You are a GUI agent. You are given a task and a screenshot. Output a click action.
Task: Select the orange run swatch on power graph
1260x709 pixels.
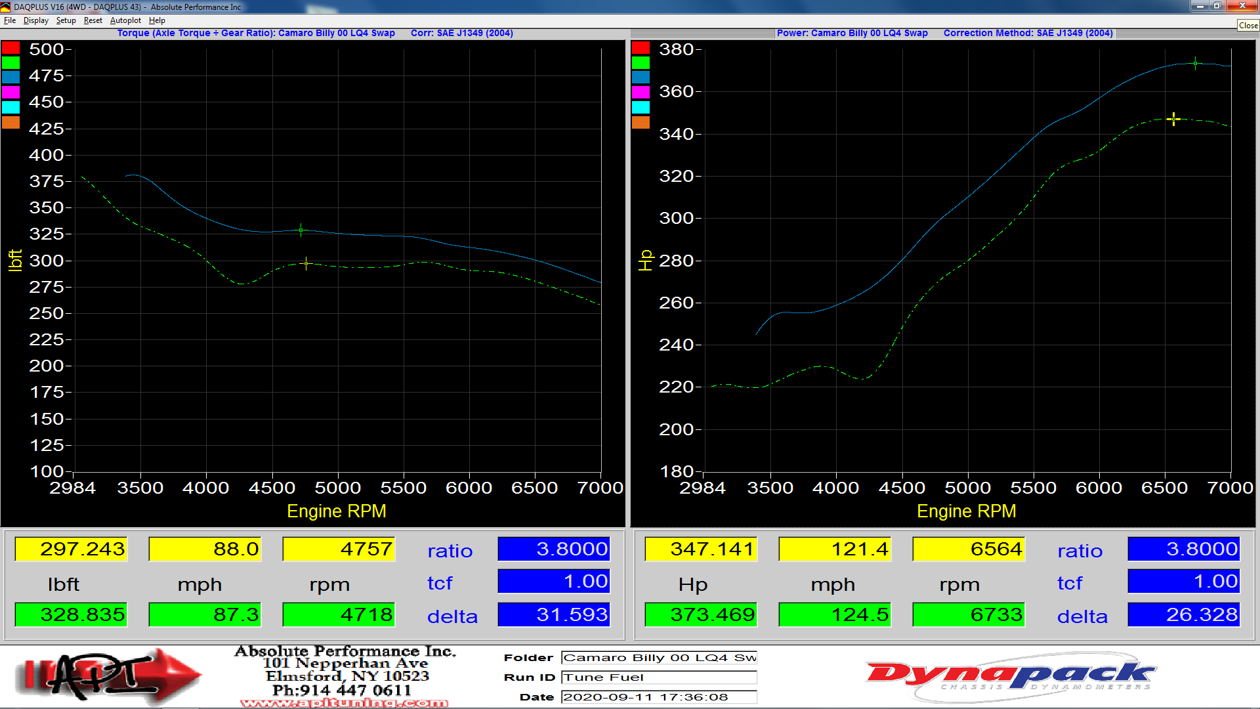[x=640, y=123]
